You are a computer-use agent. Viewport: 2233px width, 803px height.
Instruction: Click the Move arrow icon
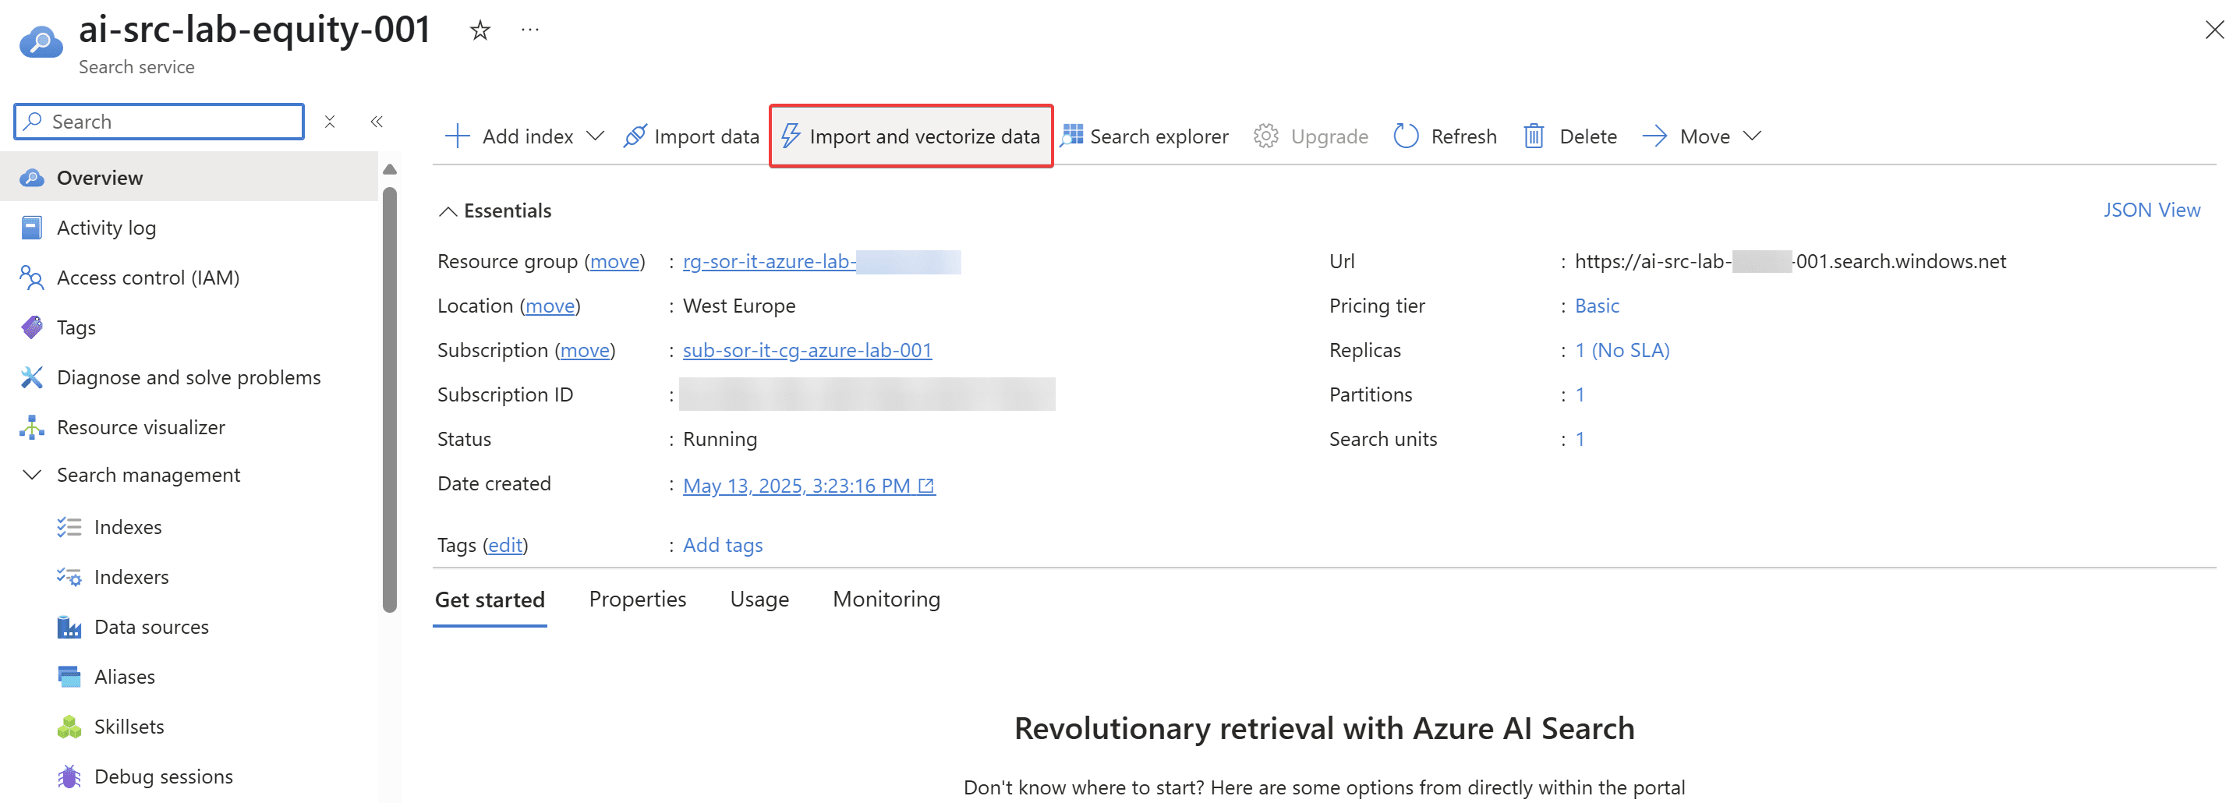coord(1654,136)
